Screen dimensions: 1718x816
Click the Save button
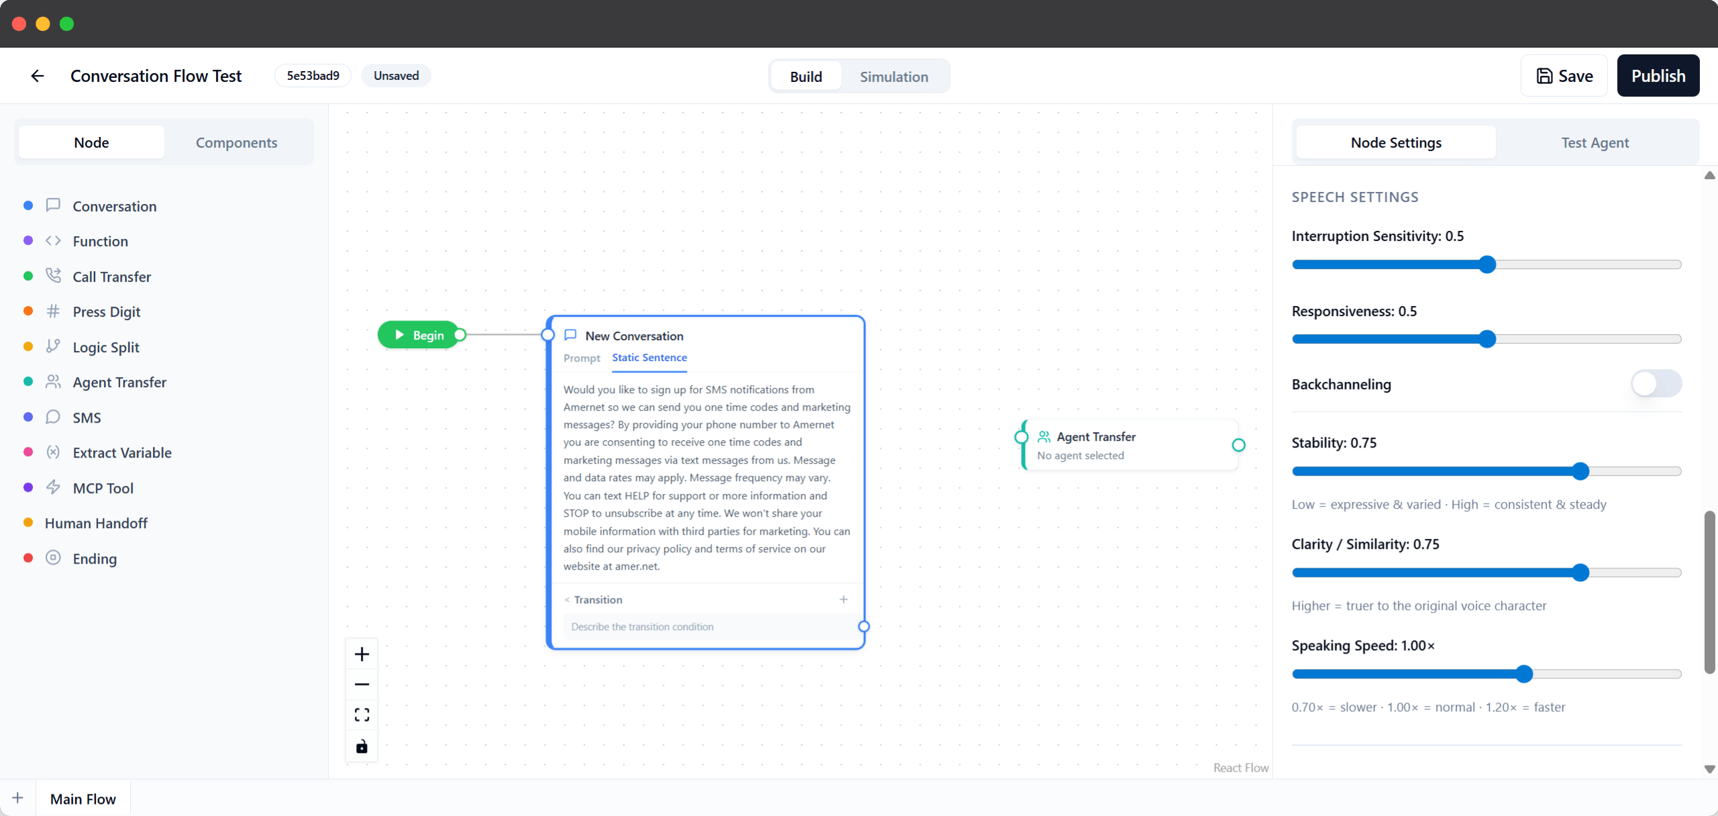pyautogui.click(x=1564, y=76)
